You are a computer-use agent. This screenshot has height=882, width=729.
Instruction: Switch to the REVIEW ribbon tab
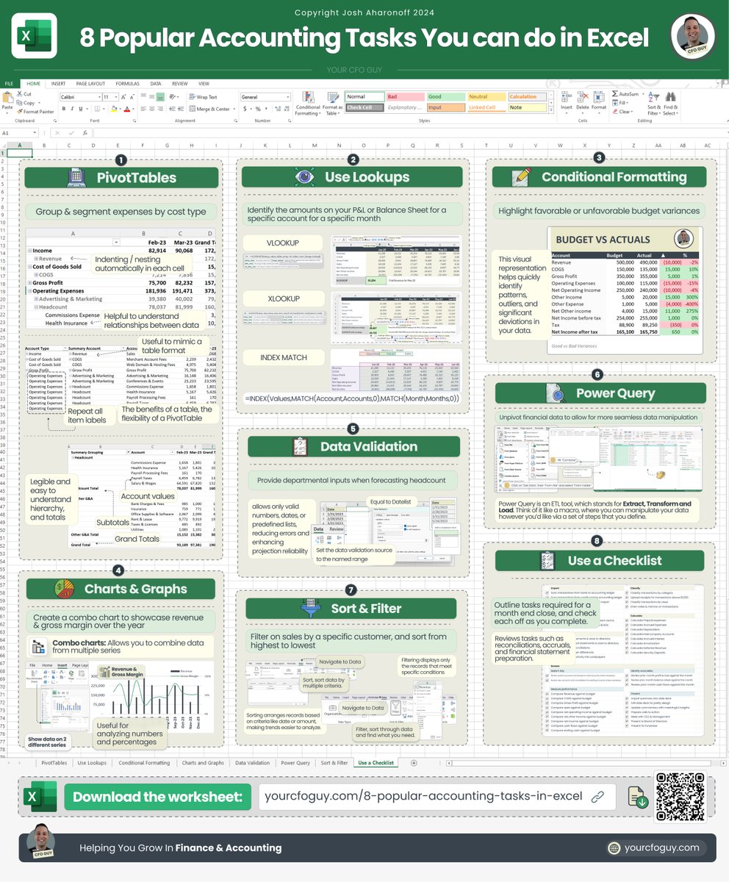point(180,84)
